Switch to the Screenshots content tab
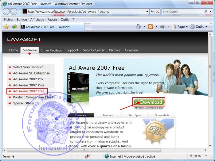This screenshot has width=215, height=161. (162, 115)
